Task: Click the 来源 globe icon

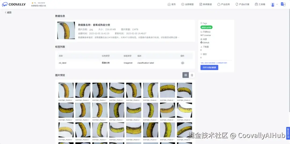Action: click(x=201, y=39)
